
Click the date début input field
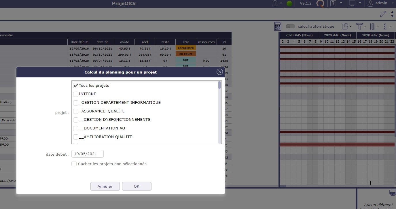pyautogui.click(x=87, y=154)
